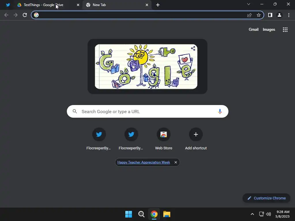This screenshot has width=295, height=221.
Task: Open the volume icon in tray
Action: pyautogui.click(x=268, y=214)
